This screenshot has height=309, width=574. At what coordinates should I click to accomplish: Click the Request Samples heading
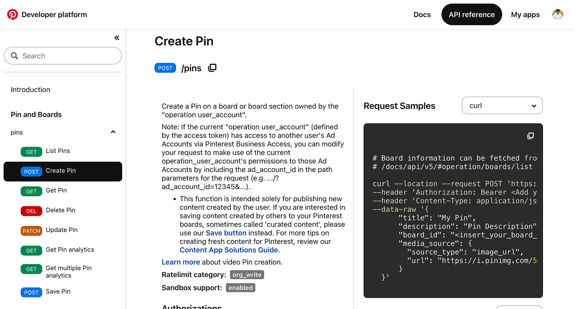(399, 106)
